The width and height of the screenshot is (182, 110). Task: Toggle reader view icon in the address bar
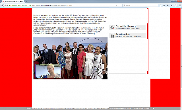pos(117,5)
